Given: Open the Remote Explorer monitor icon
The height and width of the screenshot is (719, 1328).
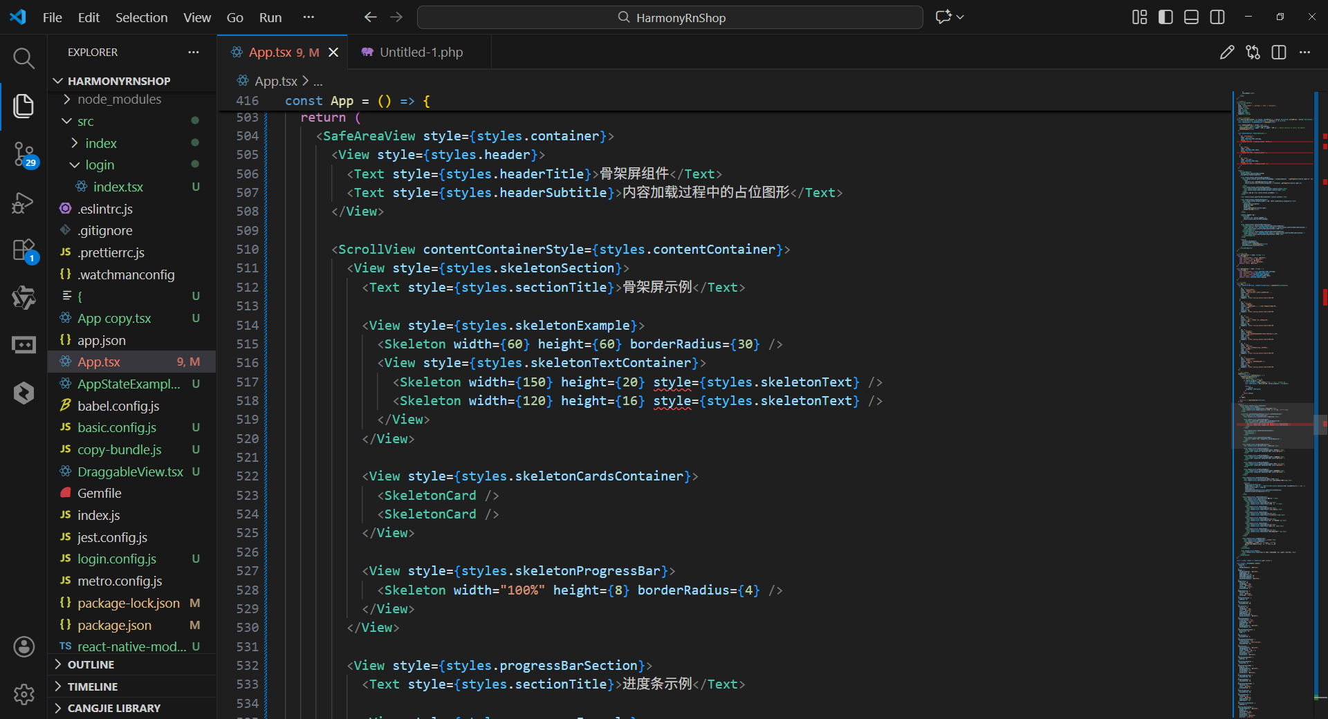Looking at the screenshot, I should click(x=24, y=345).
